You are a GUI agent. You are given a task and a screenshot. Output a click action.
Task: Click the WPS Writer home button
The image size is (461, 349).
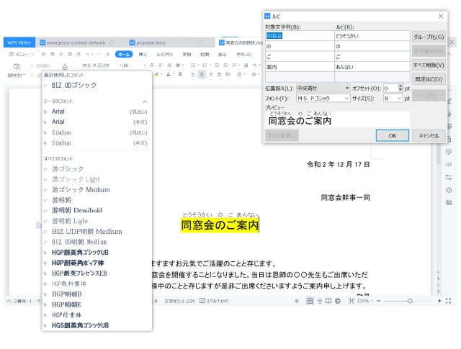[19, 42]
